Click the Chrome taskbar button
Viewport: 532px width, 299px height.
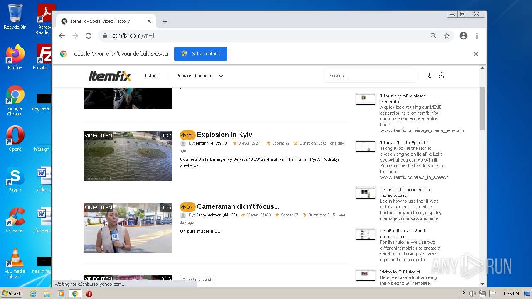(75, 294)
